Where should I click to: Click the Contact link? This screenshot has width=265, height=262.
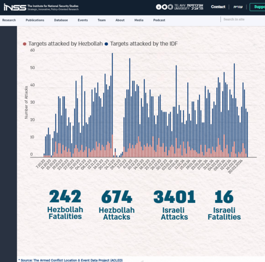(218, 7)
